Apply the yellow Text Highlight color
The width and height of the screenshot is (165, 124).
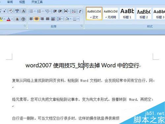coord(1,19)
